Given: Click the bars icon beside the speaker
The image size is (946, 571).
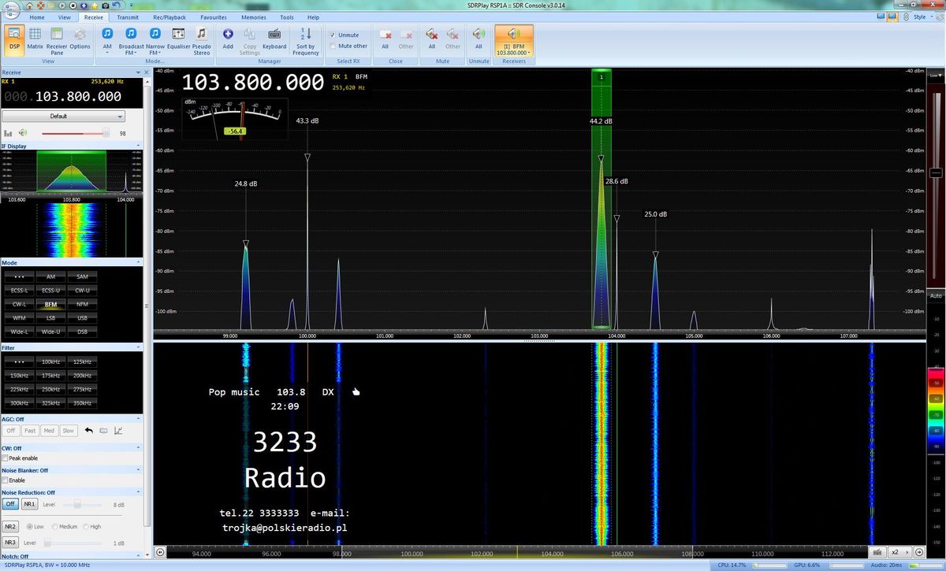Looking at the screenshot, I should pos(9,133).
